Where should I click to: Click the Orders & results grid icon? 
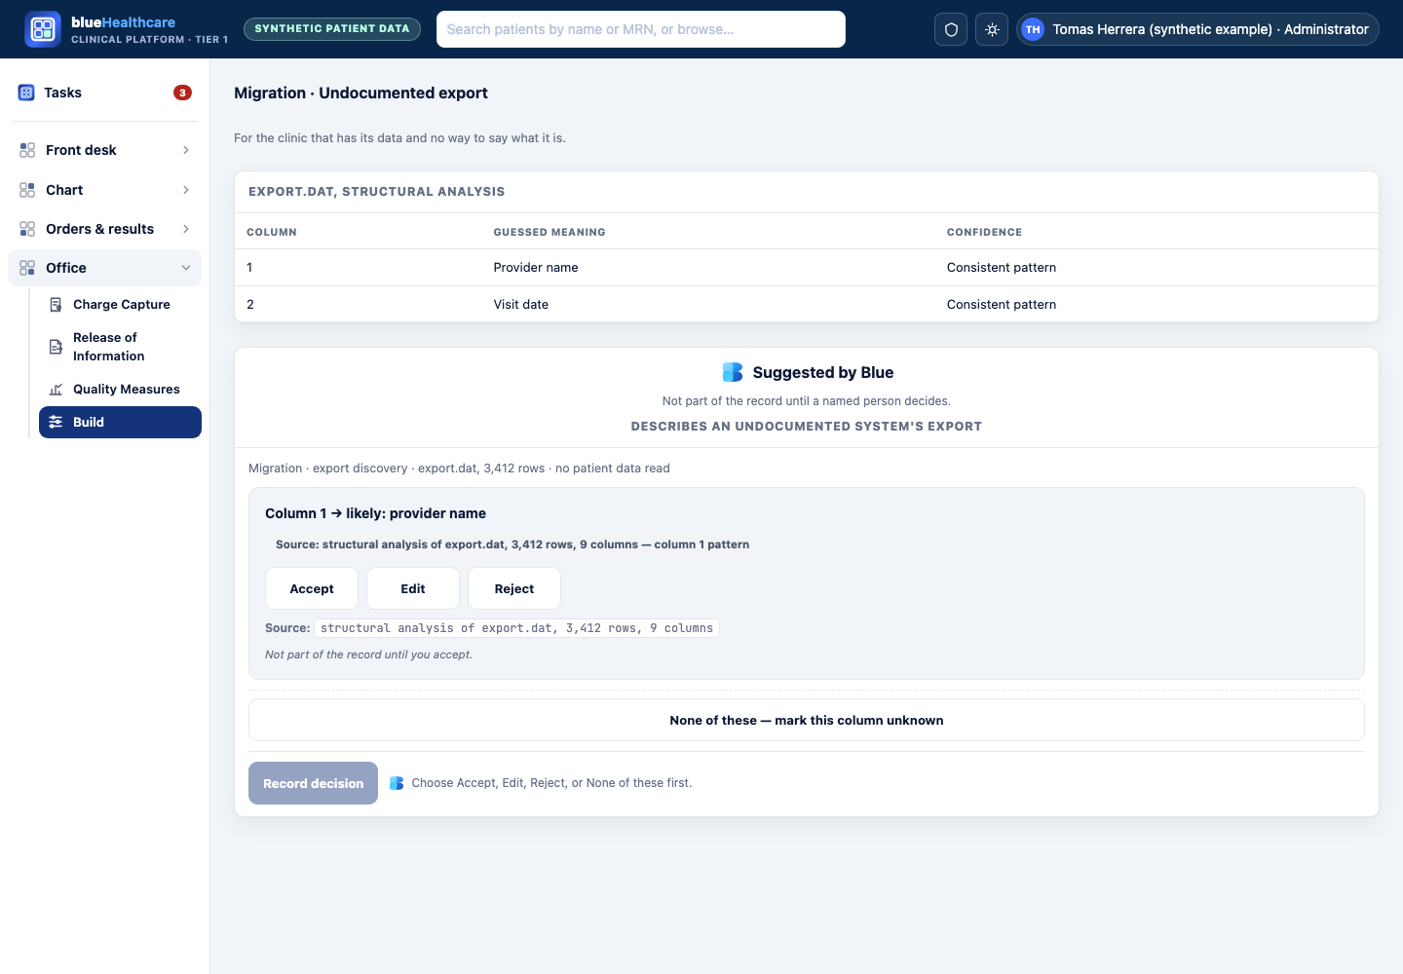[27, 229]
